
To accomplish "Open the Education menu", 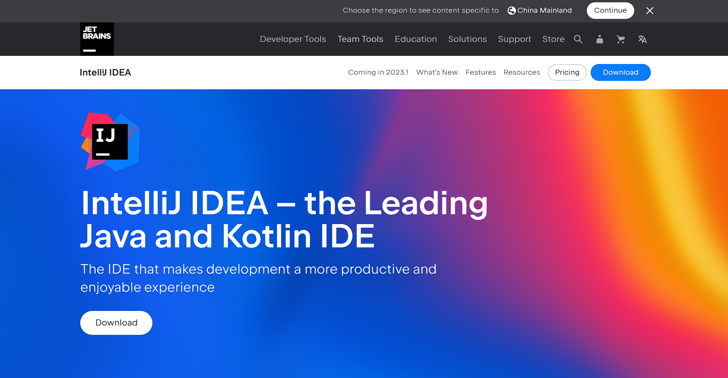I will (x=416, y=39).
